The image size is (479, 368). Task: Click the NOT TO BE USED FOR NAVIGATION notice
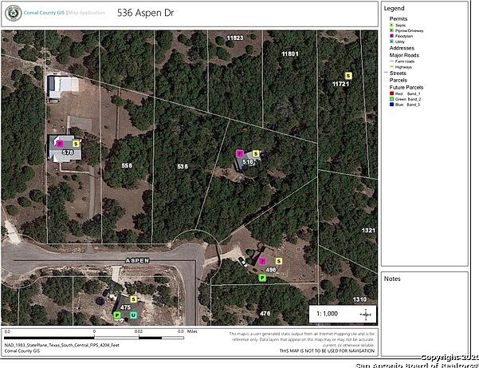click(x=327, y=351)
